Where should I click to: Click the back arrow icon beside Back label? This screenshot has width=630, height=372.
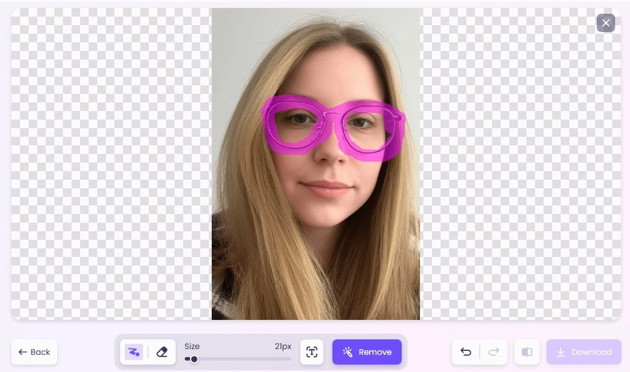click(23, 352)
